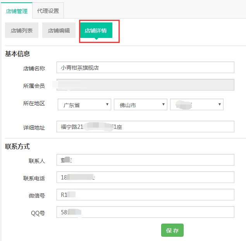Select the highlighted 店铺详情 button
The width and height of the screenshot is (246, 241).
[96, 31]
